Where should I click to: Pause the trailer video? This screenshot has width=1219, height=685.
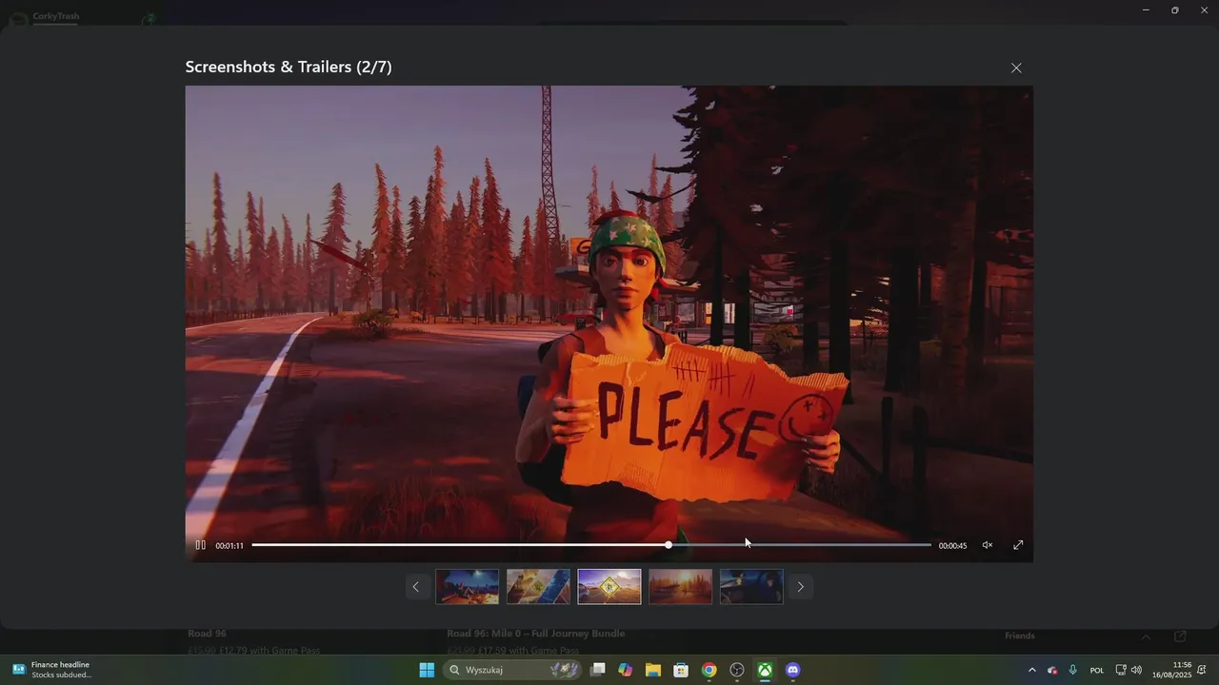(x=200, y=545)
